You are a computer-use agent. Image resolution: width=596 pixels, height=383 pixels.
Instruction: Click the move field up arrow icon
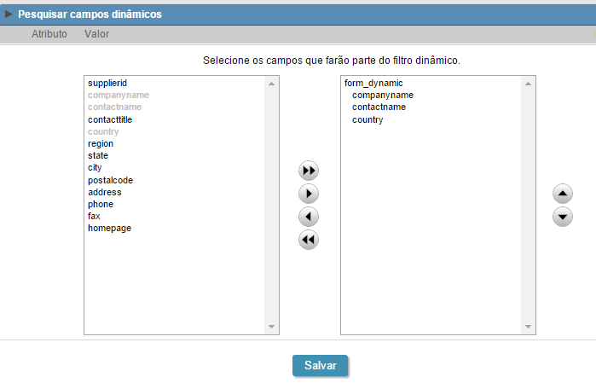[x=563, y=194]
